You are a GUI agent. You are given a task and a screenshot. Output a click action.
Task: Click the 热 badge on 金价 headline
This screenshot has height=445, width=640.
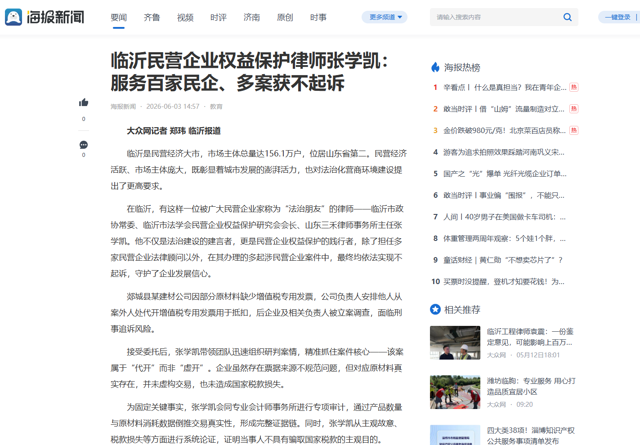(574, 130)
